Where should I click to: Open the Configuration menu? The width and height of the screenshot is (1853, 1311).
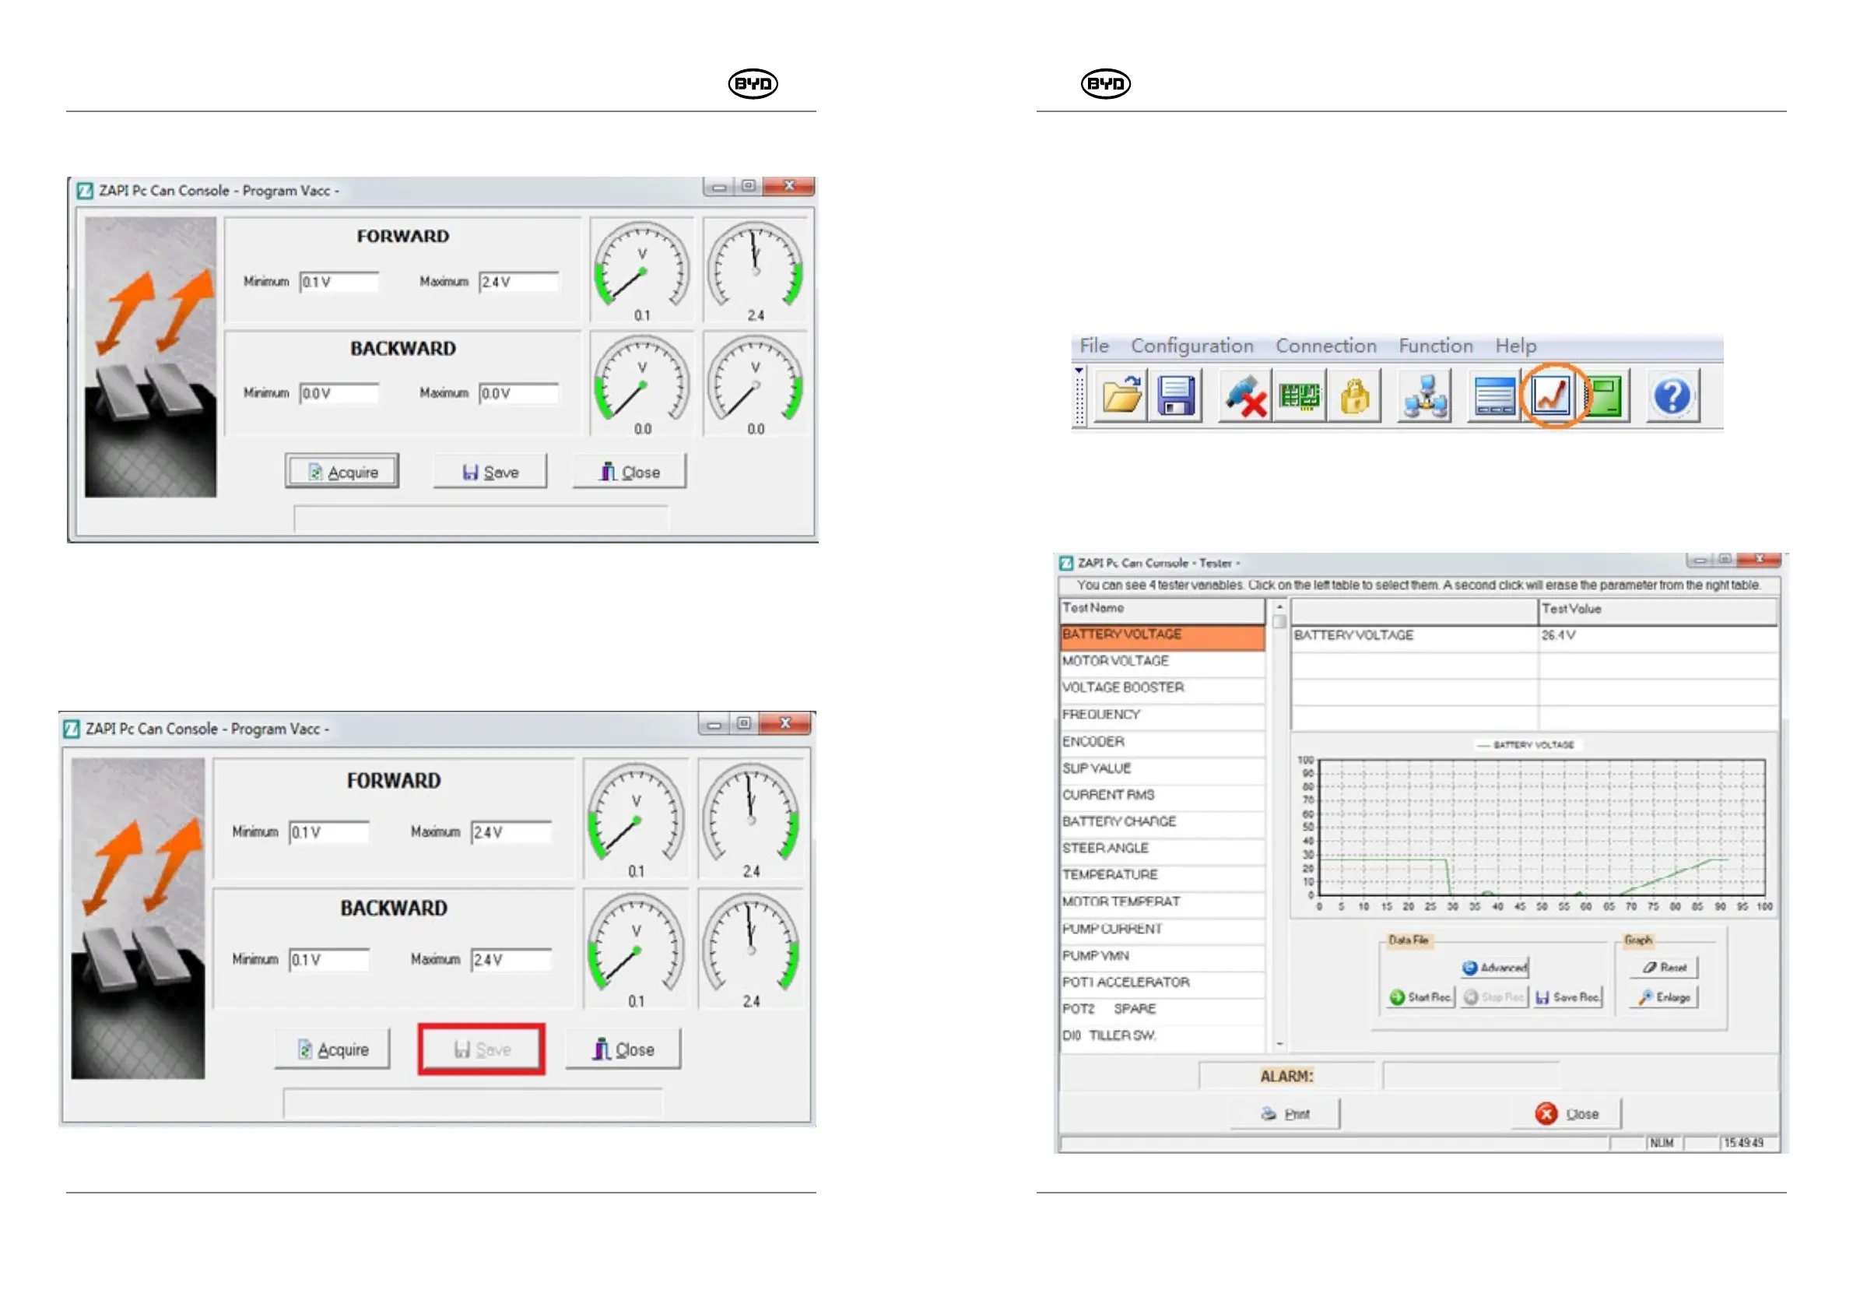point(1192,346)
